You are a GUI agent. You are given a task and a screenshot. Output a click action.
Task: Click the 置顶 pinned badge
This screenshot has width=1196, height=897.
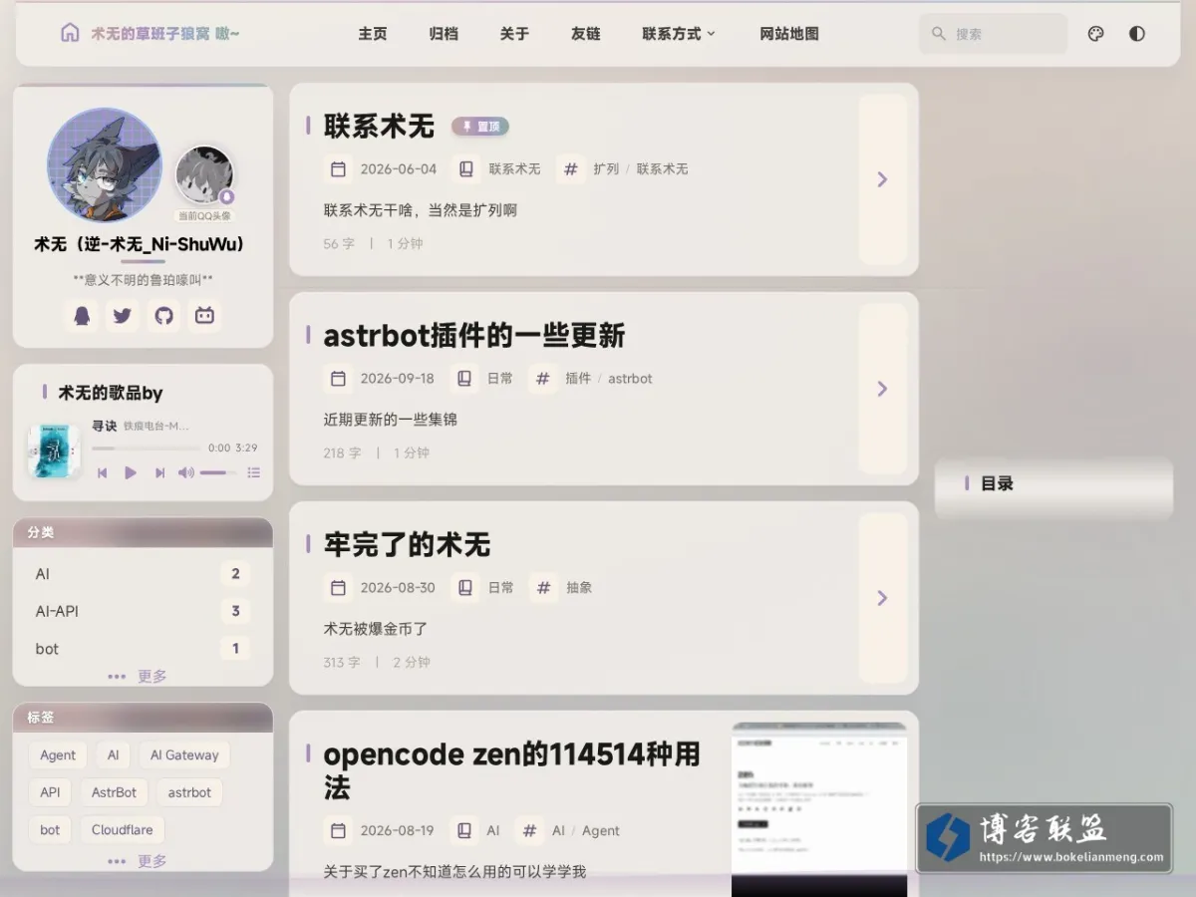pos(480,127)
